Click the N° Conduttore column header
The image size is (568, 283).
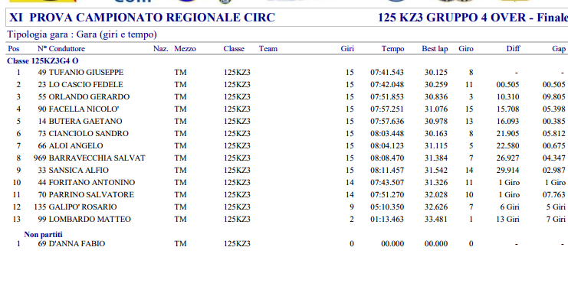(x=61, y=49)
